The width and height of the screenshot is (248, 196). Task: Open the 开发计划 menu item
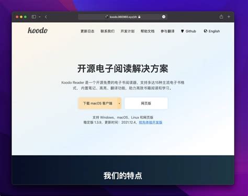pyautogui.click(x=128, y=31)
